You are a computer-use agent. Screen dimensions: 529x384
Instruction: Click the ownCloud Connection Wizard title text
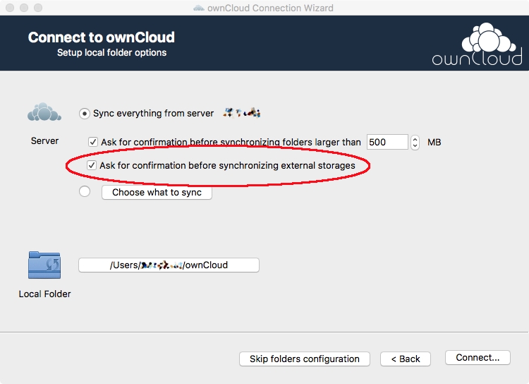pyautogui.click(x=270, y=8)
